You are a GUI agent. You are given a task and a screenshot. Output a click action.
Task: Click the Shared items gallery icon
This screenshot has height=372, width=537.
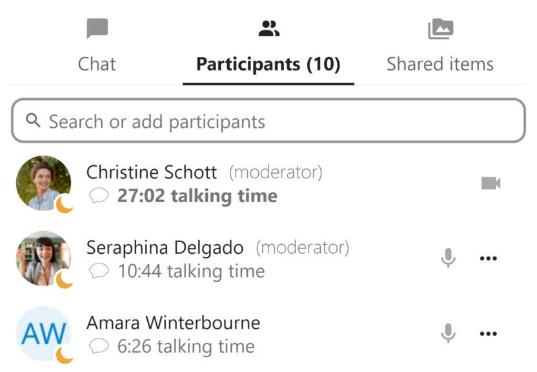[x=440, y=28]
